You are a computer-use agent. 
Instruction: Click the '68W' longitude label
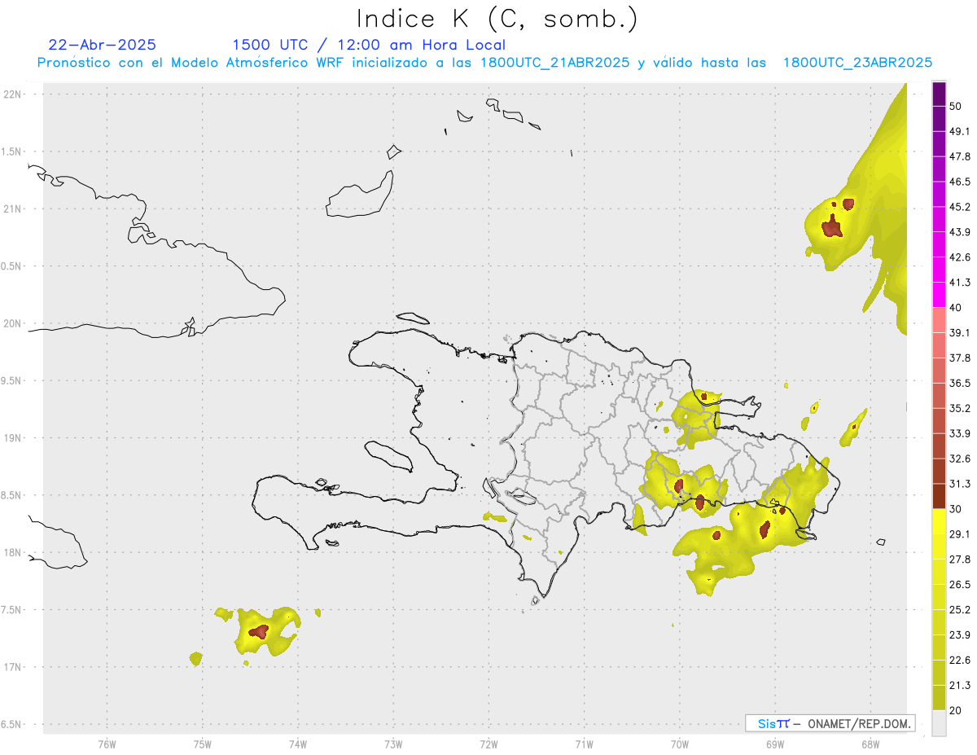pyautogui.click(x=870, y=744)
